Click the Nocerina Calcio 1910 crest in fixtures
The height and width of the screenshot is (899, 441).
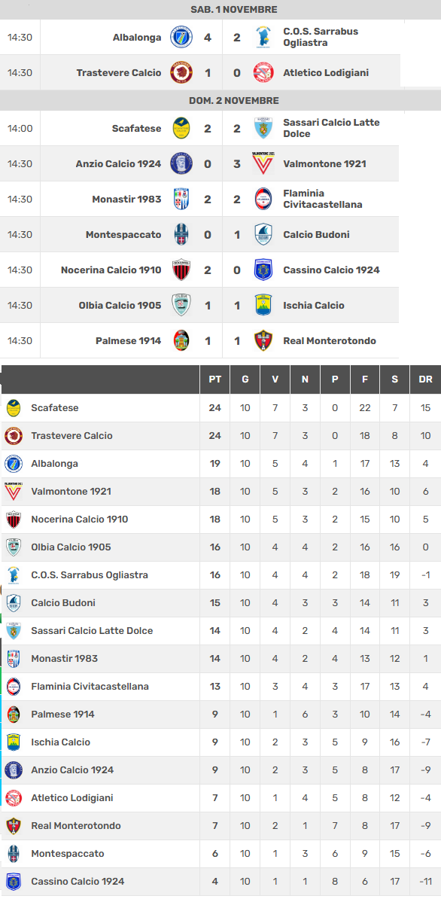click(x=181, y=270)
